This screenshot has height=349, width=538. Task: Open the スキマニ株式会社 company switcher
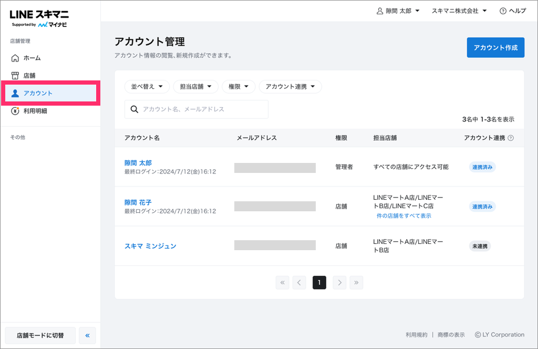click(x=459, y=11)
